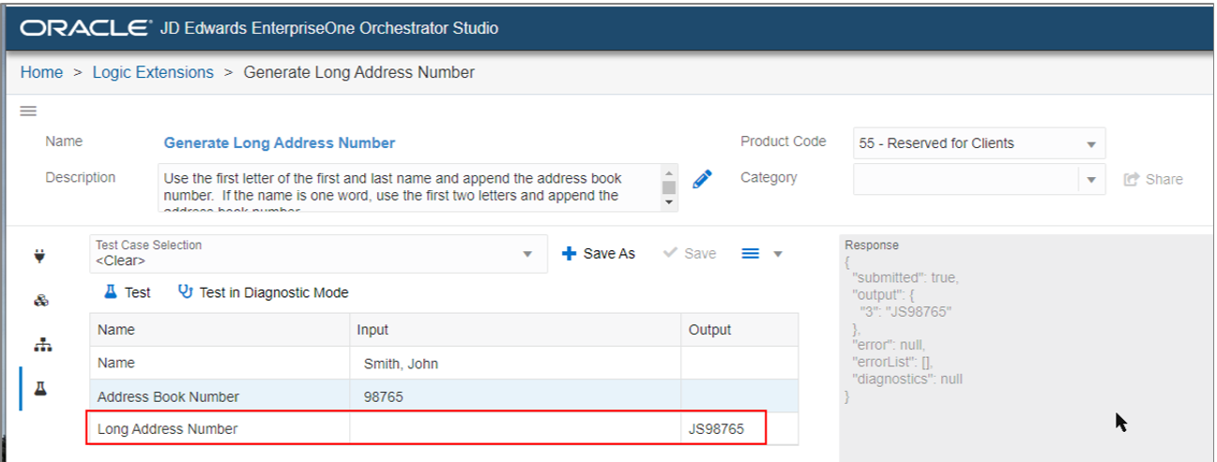Image resolution: width=1217 pixels, height=462 pixels.
Task: Click the 'Response' panel heading
Action: (872, 246)
